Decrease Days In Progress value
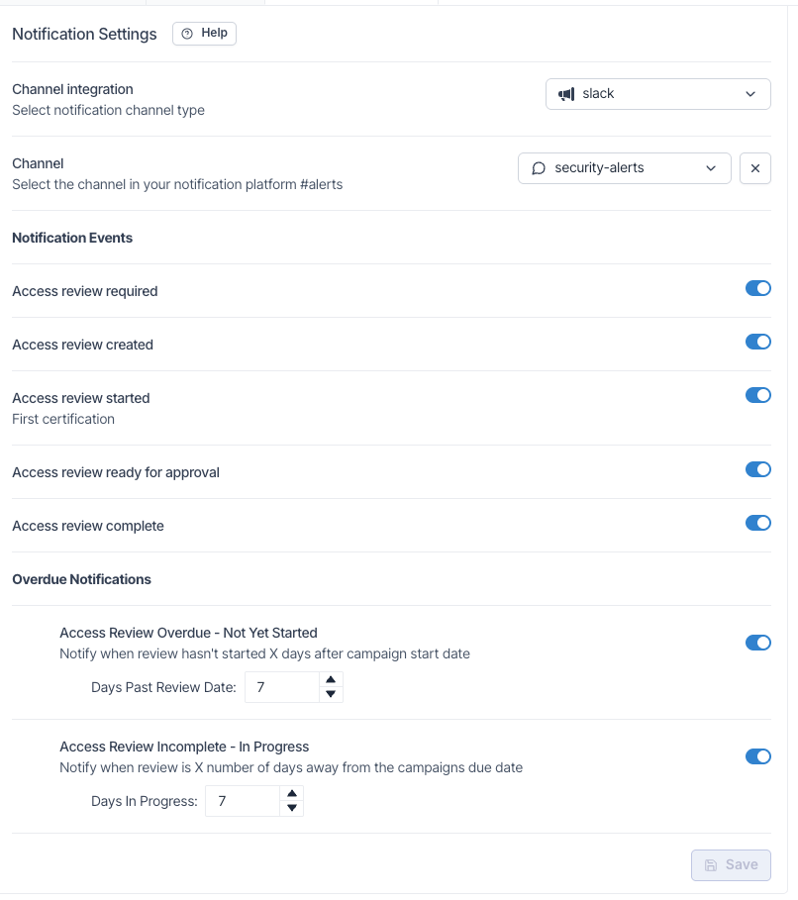798x900 pixels. click(x=292, y=808)
